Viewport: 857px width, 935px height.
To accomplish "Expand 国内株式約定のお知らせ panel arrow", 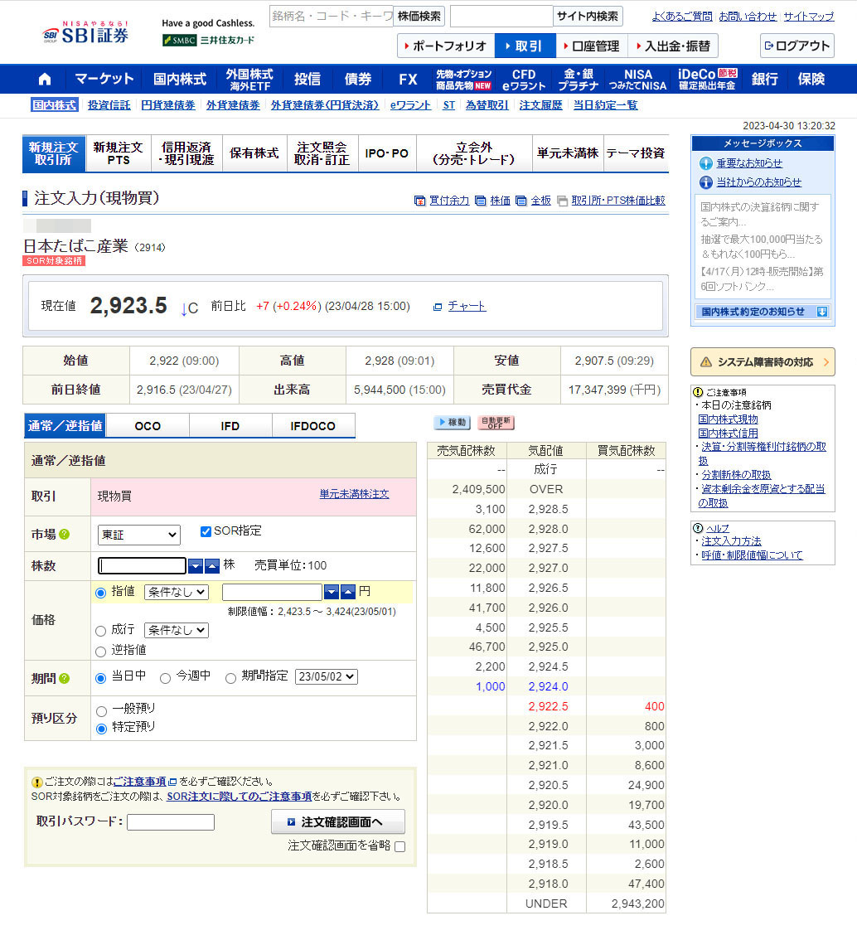I will point(821,312).
